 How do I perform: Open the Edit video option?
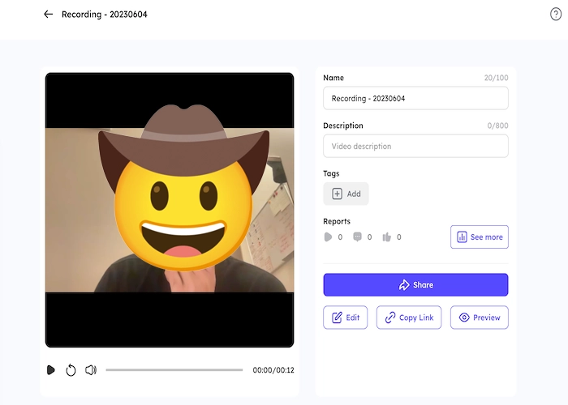pos(345,318)
